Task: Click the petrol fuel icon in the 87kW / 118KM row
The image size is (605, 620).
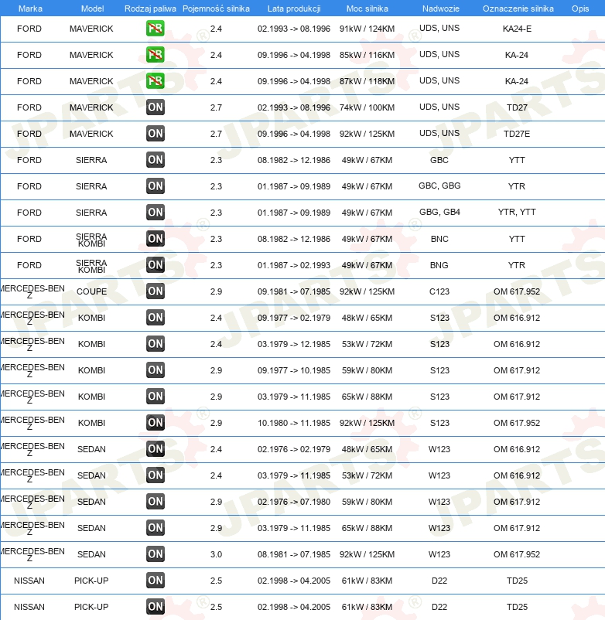Action: tap(155, 81)
